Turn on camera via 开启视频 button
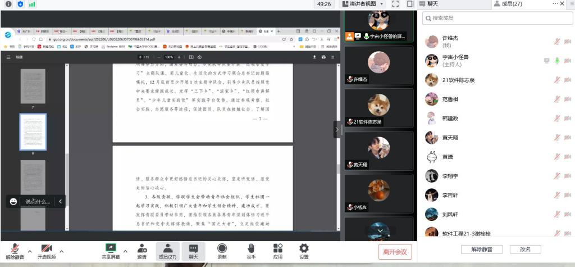The width and height of the screenshot is (575, 267). click(47, 252)
